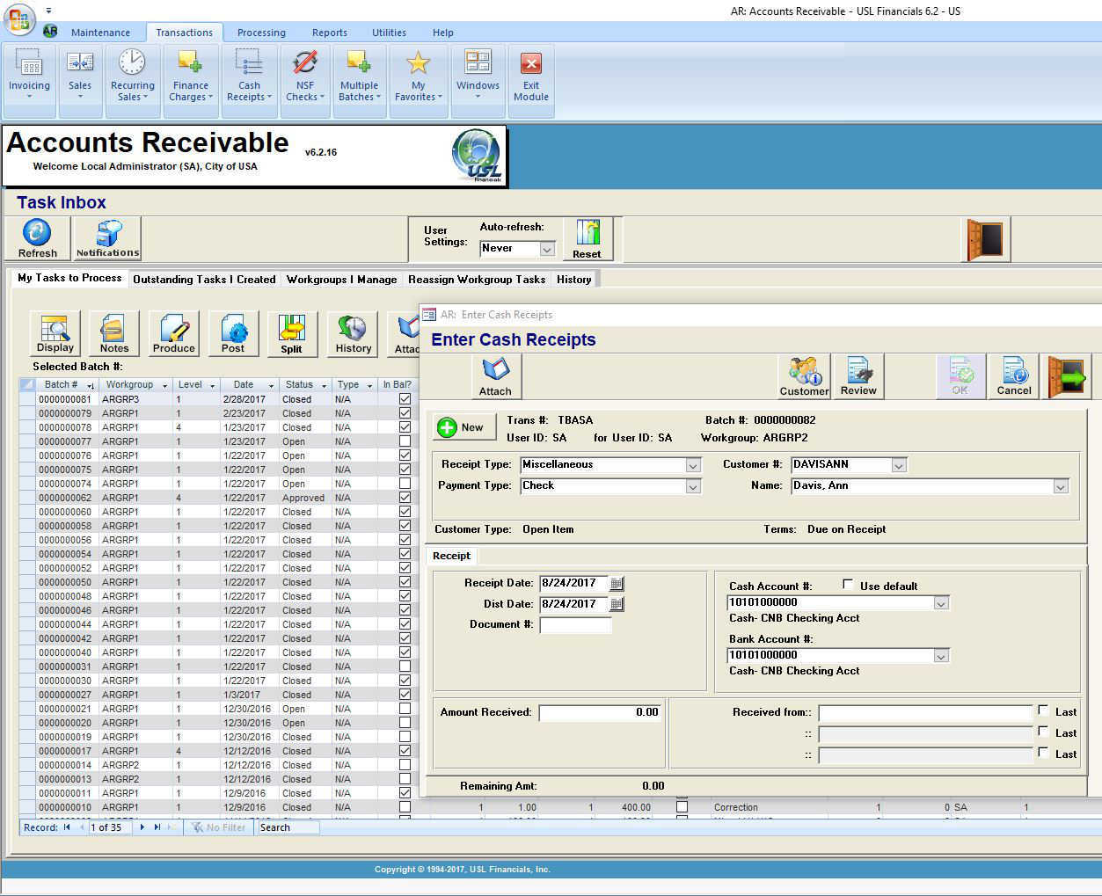Open the Sales ribbon menu
Image resolution: width=1102 pixels, height=896 pixels.
click(x=80, y=80)
